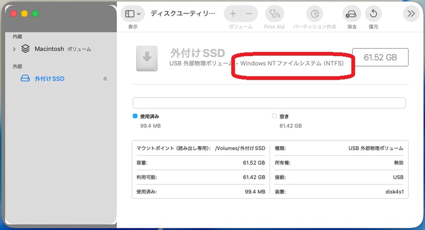Select the Macintosh volume stack icon
The image size is (425, 230).
pos(25,49)
